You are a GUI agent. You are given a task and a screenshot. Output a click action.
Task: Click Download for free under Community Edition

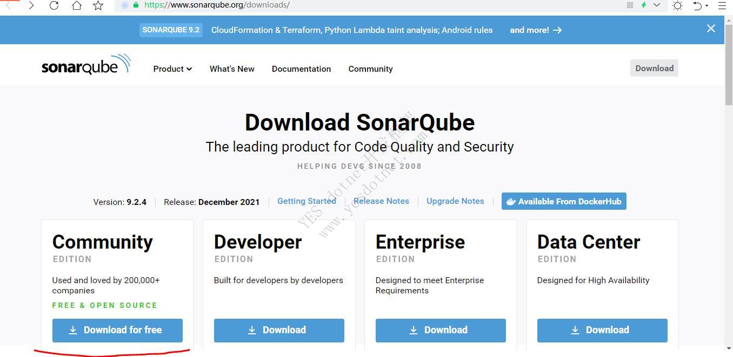[117, 330]
